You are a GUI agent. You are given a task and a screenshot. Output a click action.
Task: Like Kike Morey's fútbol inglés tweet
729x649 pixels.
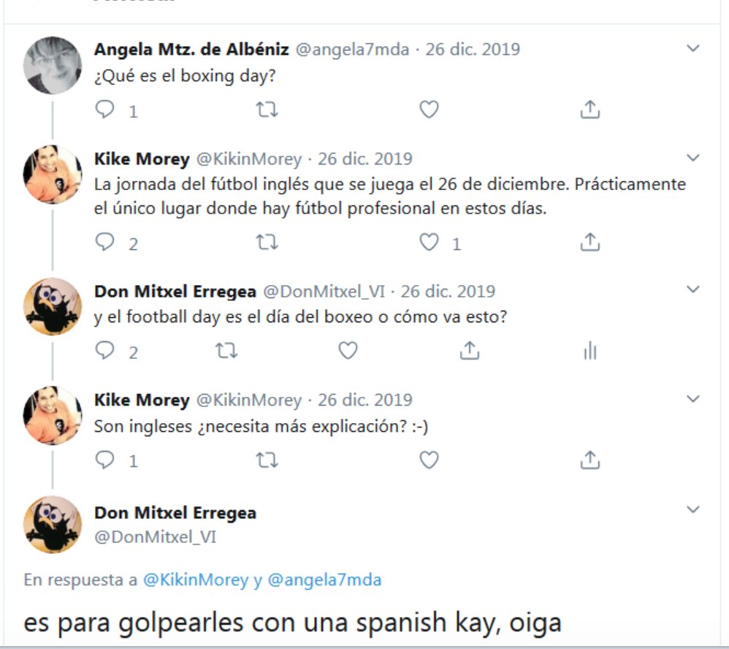429,242
